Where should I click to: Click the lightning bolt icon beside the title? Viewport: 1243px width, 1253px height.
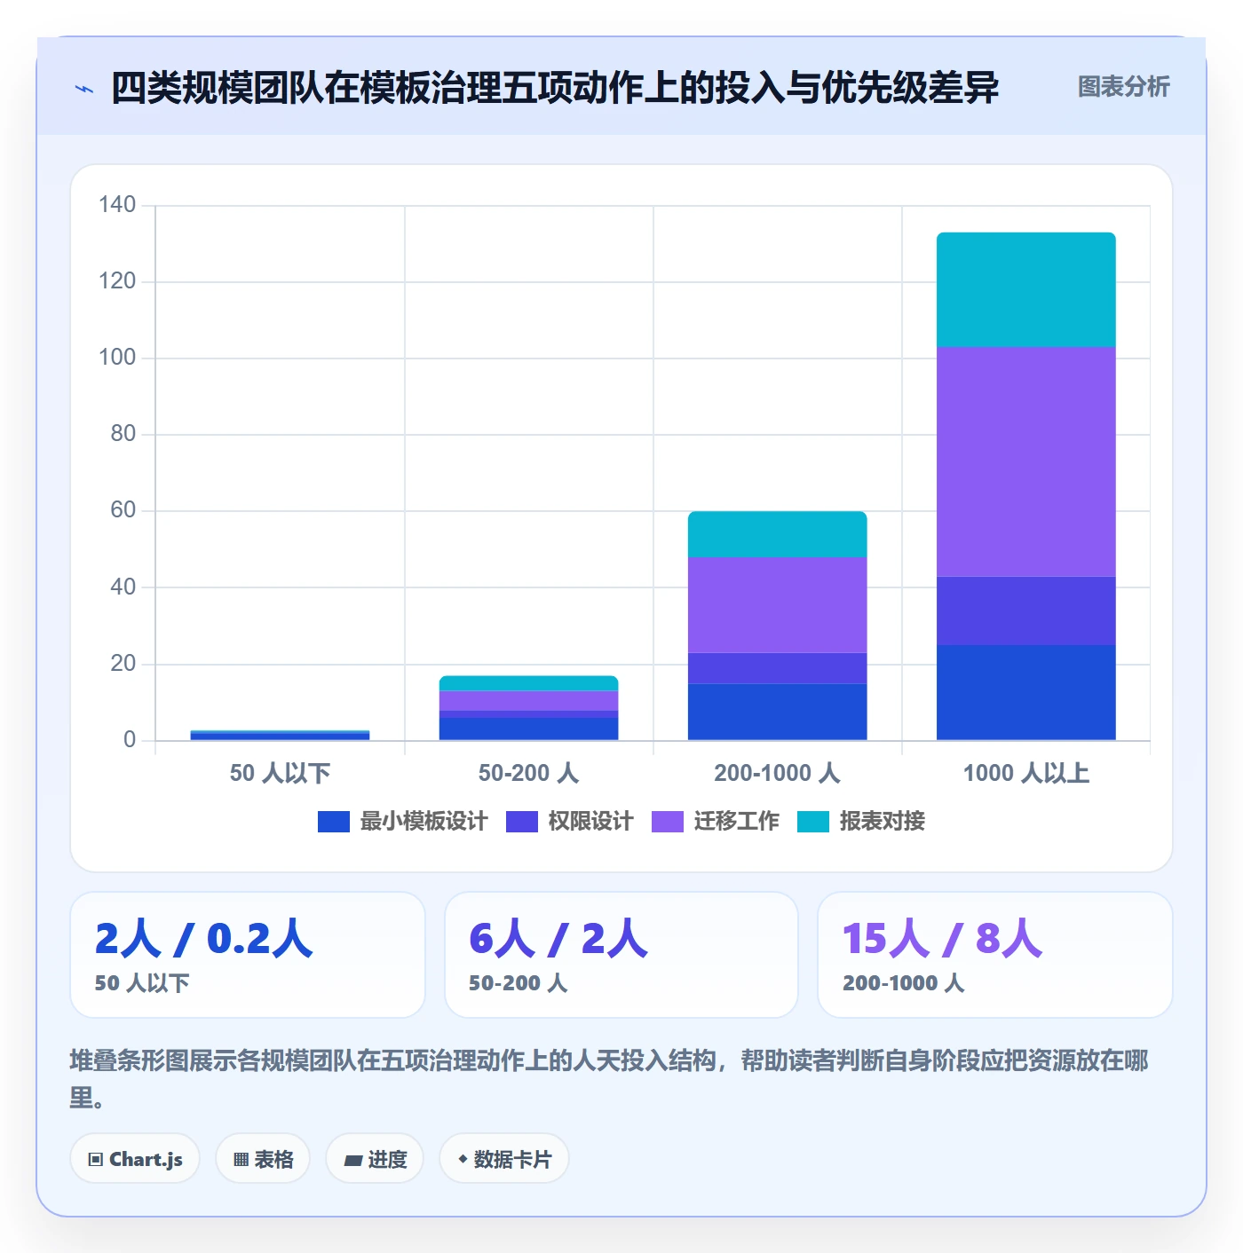tap(84, 89)
